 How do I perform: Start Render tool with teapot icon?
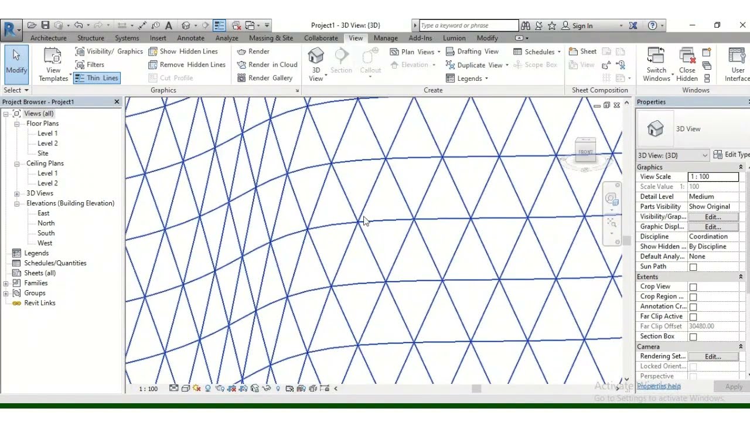pyautogui.click(x=253, y=52)
